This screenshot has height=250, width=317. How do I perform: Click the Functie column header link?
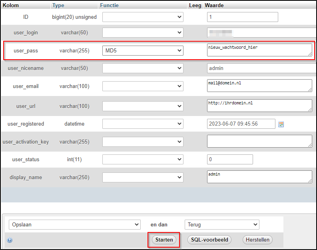pyautogui.click(x=109, y=6)
